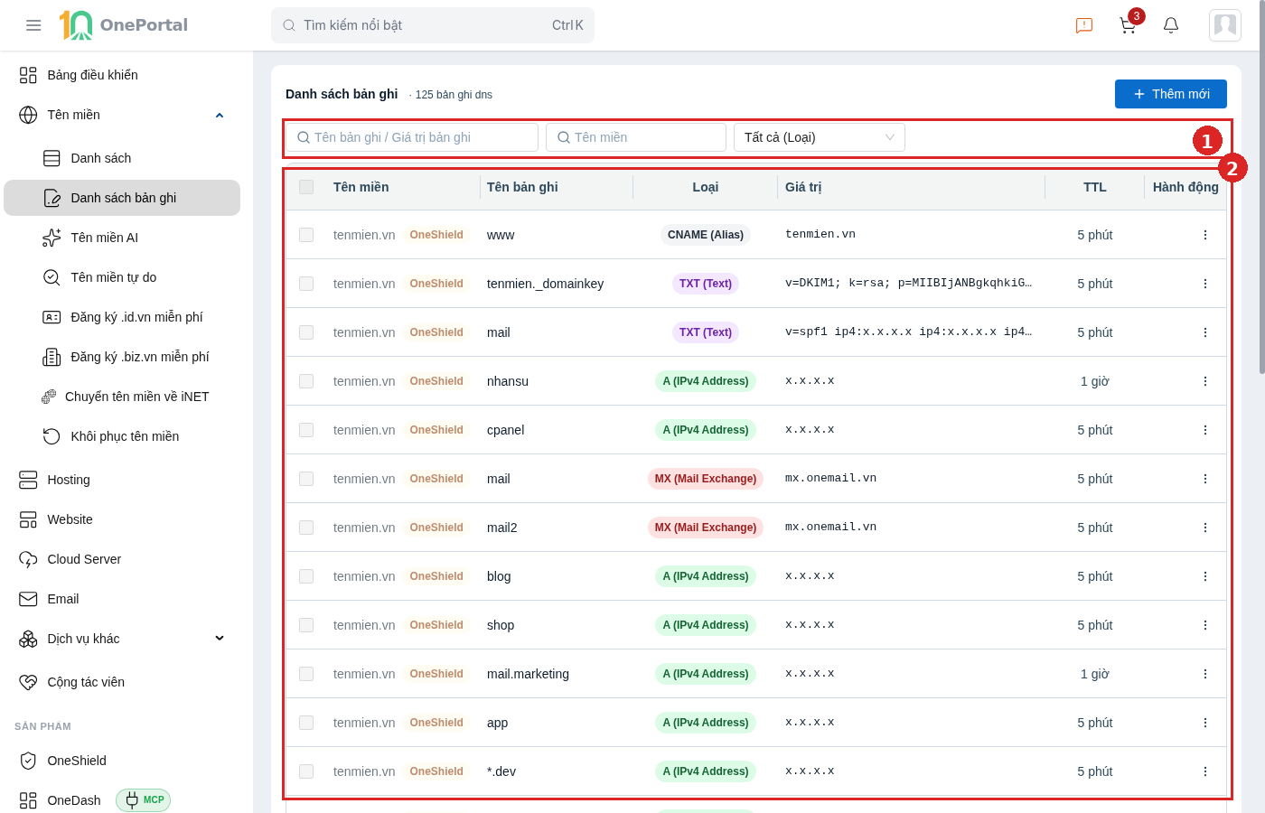Click the Thêm mới button
This screenshot has width=1265, height=813.
pyautogui.click(x=1171, y=94)
